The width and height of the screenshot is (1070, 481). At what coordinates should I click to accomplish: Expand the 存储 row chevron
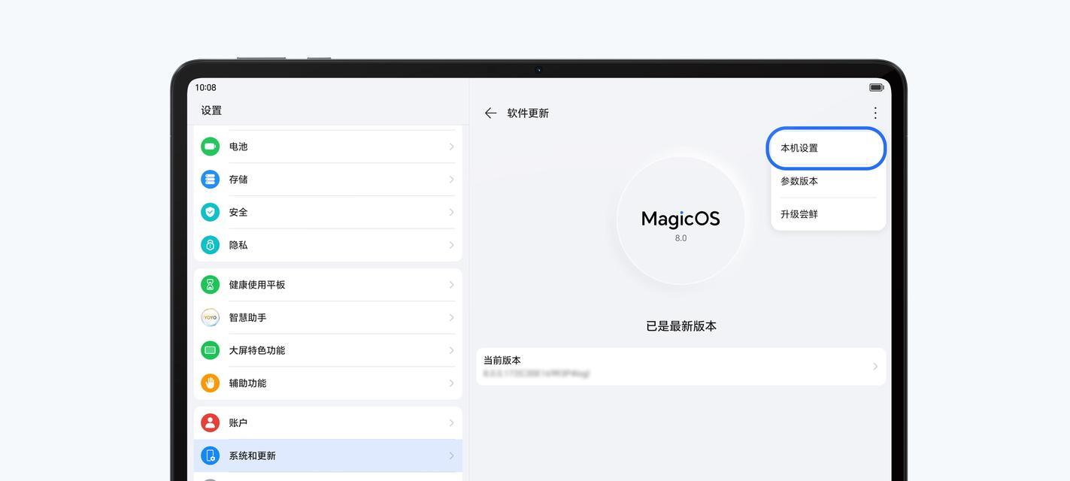451,179
